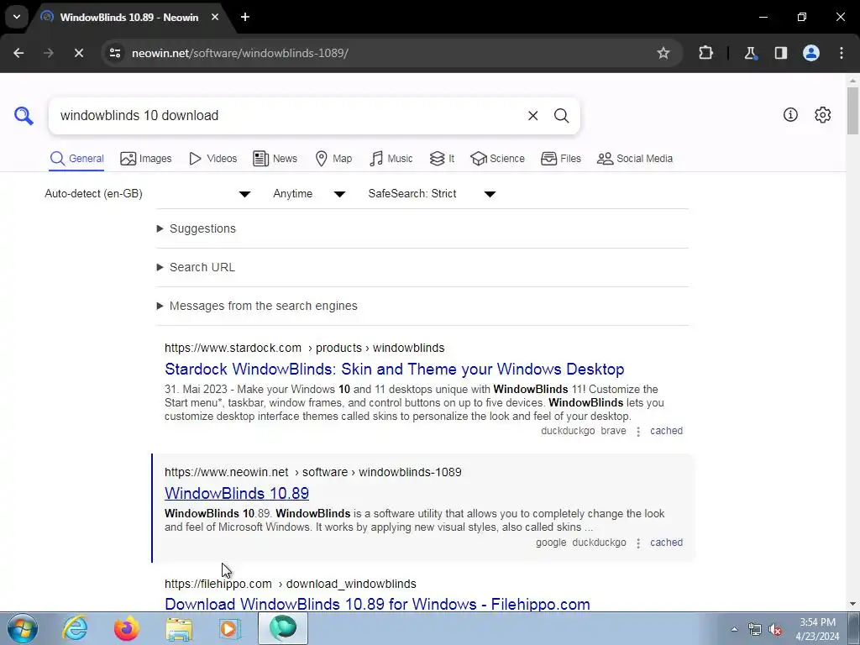The image size is (860, 645).
Task: Open the About info icon
Action: (x=790, y=114)
